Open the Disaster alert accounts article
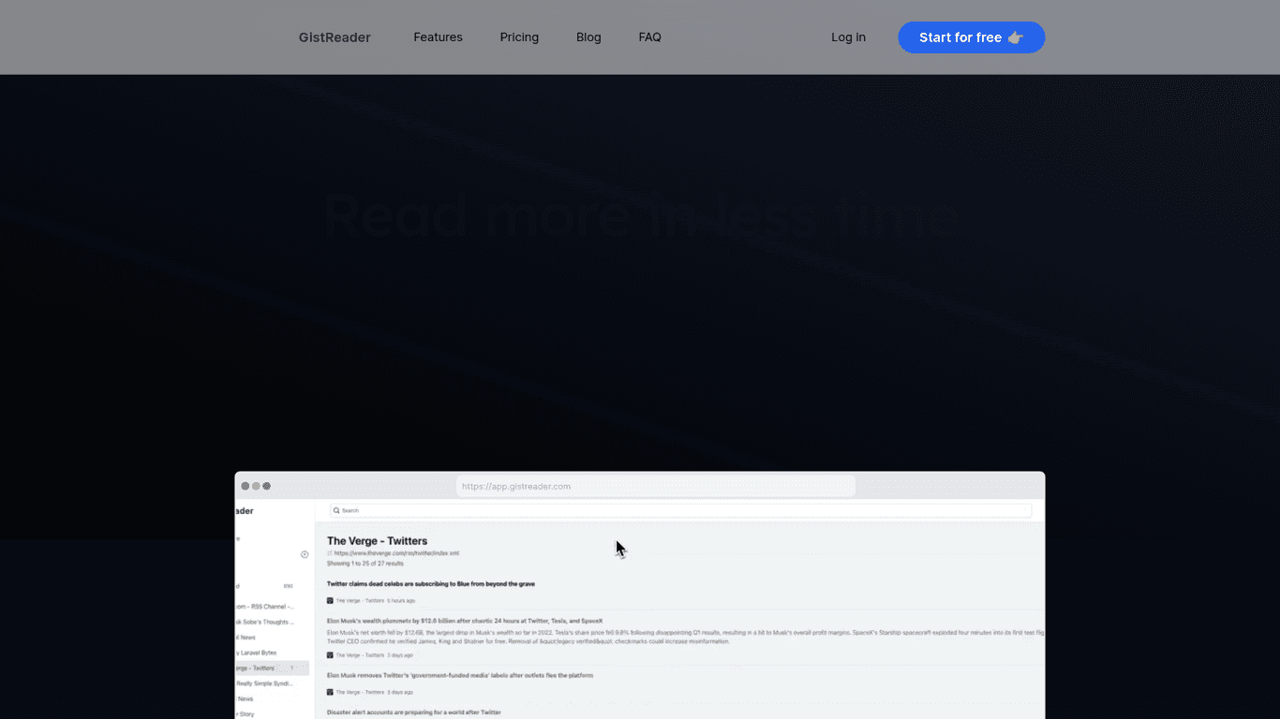The width and height of the screenshot is (1280, 719). (x=414, y=712)
